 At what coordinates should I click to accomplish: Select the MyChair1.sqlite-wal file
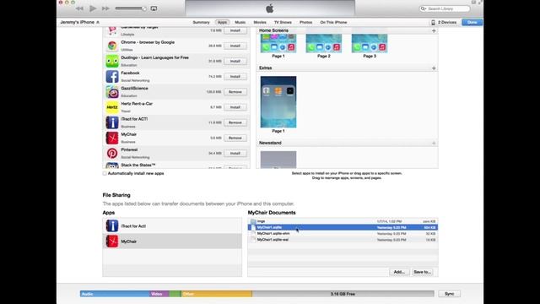coord(343,240)
